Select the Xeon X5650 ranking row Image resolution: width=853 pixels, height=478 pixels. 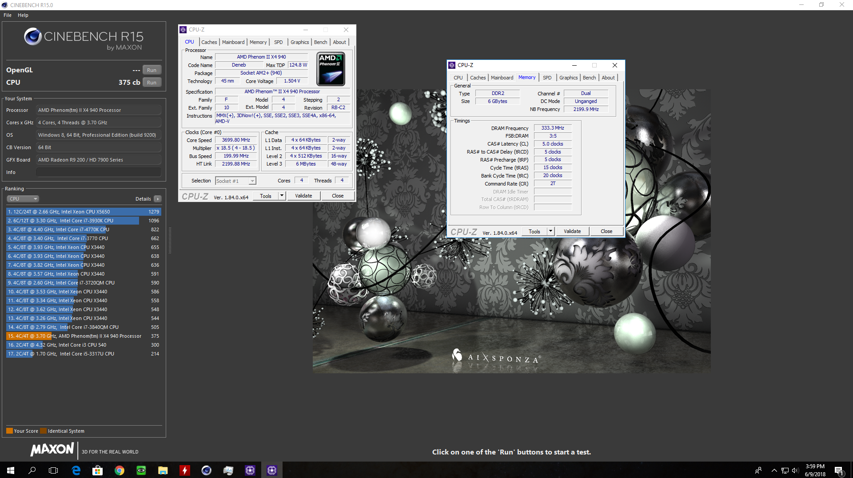pyautogui.click(x=84, y=212)
